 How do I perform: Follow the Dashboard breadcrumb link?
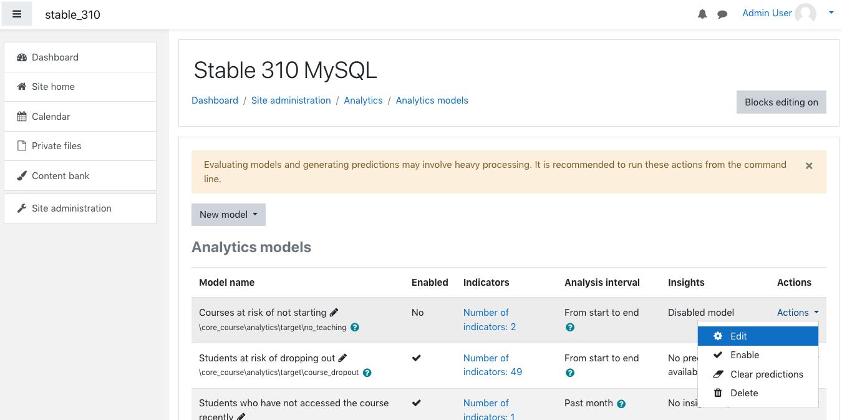(215, 100)
